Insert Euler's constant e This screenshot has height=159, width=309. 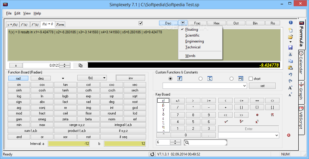click(x=257, y=115)
